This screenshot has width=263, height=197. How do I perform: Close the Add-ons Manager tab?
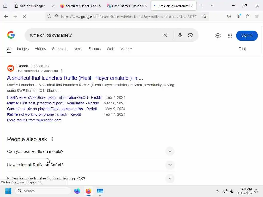(x=53, y=6)
